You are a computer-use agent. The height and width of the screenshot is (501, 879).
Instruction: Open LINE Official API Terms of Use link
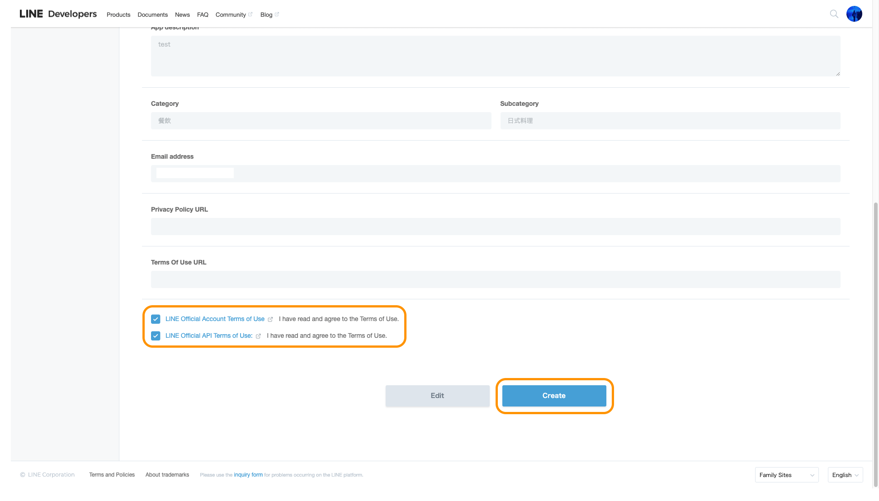[209, 336]
